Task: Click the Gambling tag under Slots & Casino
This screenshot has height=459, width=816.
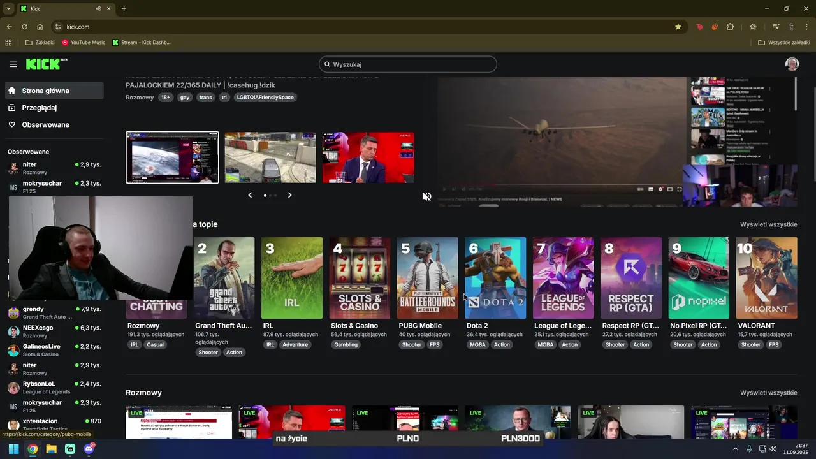Action: click(346, 345)
